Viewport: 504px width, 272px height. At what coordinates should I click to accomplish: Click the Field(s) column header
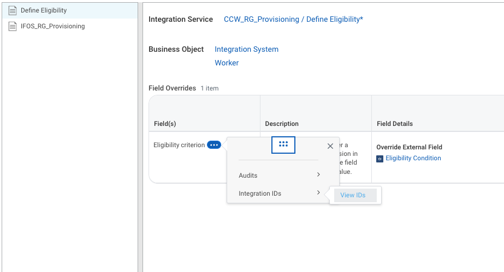165,124
